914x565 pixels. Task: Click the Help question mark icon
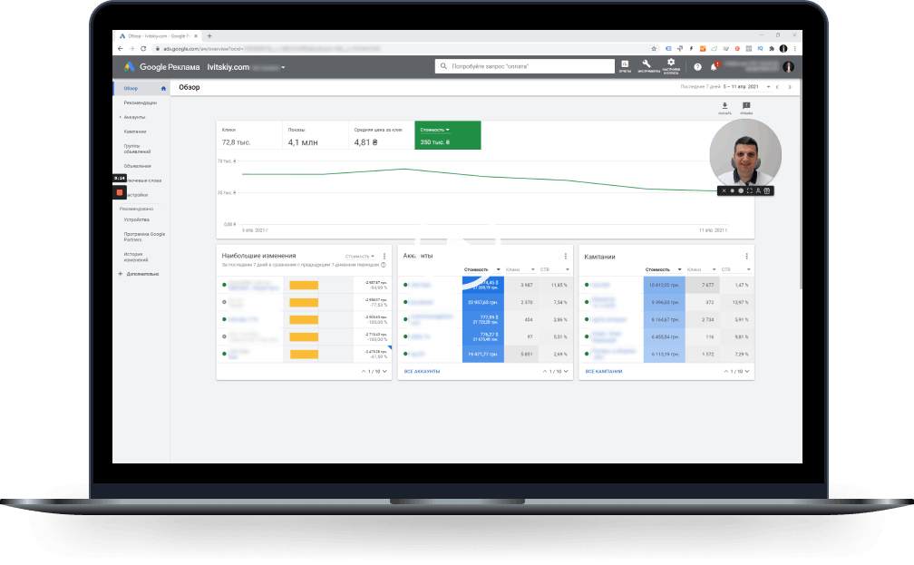click(x=697, y=66)
